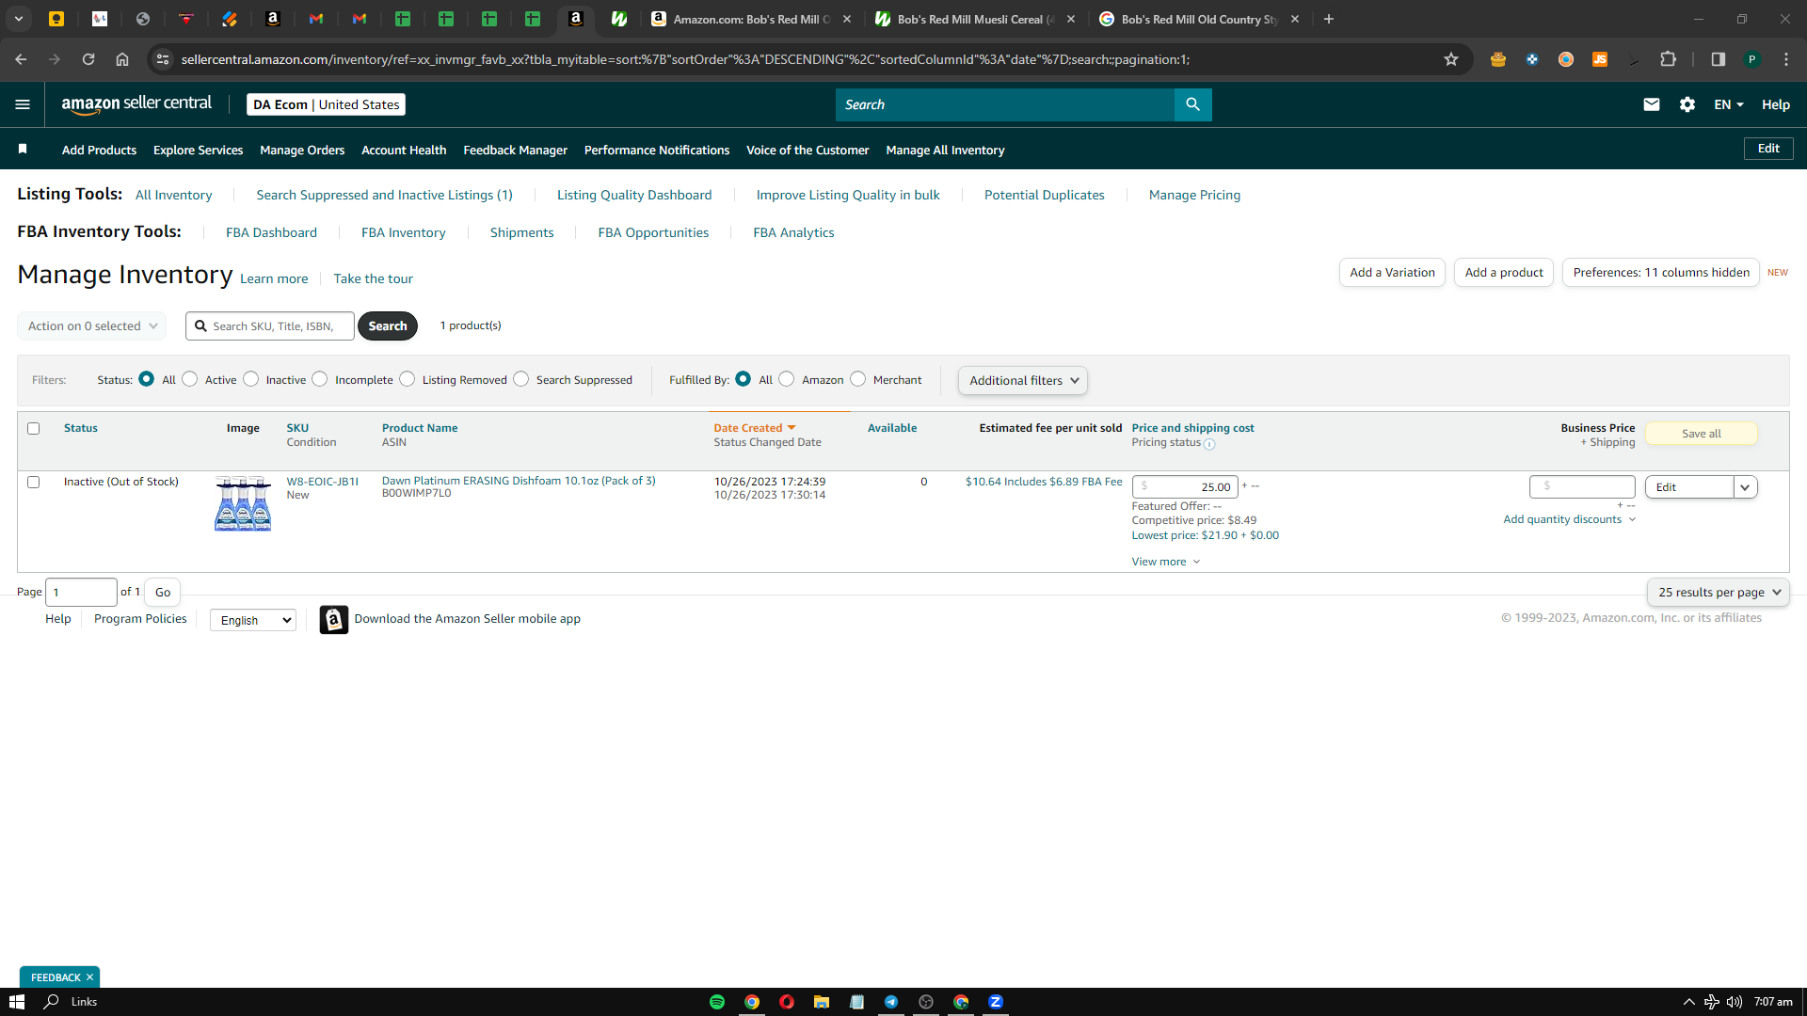The width and height of the screenshot is (1807, 1016).
Task: Click the magnifier search button in header
Action: click(x=1192, y=104)
